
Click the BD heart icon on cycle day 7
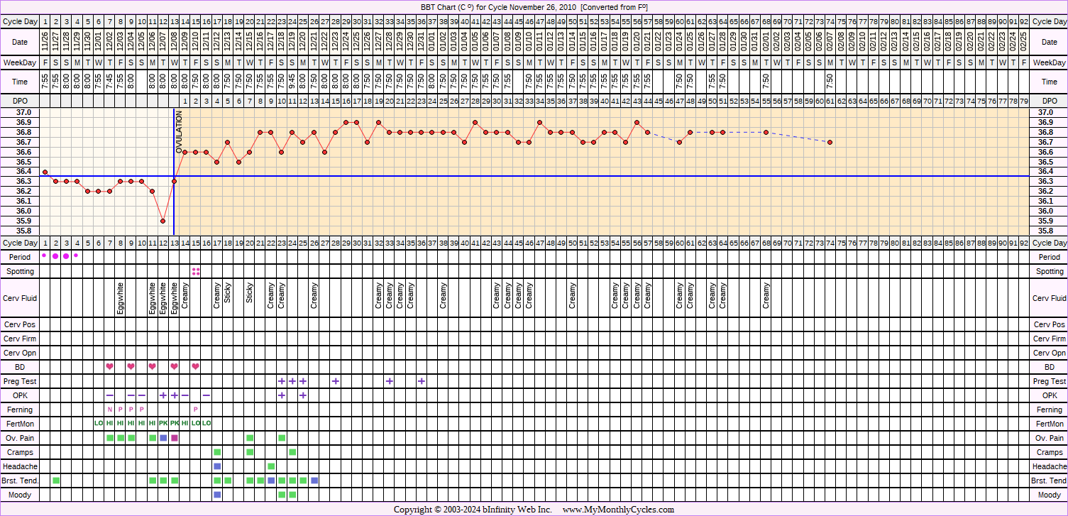click(109, 367)
